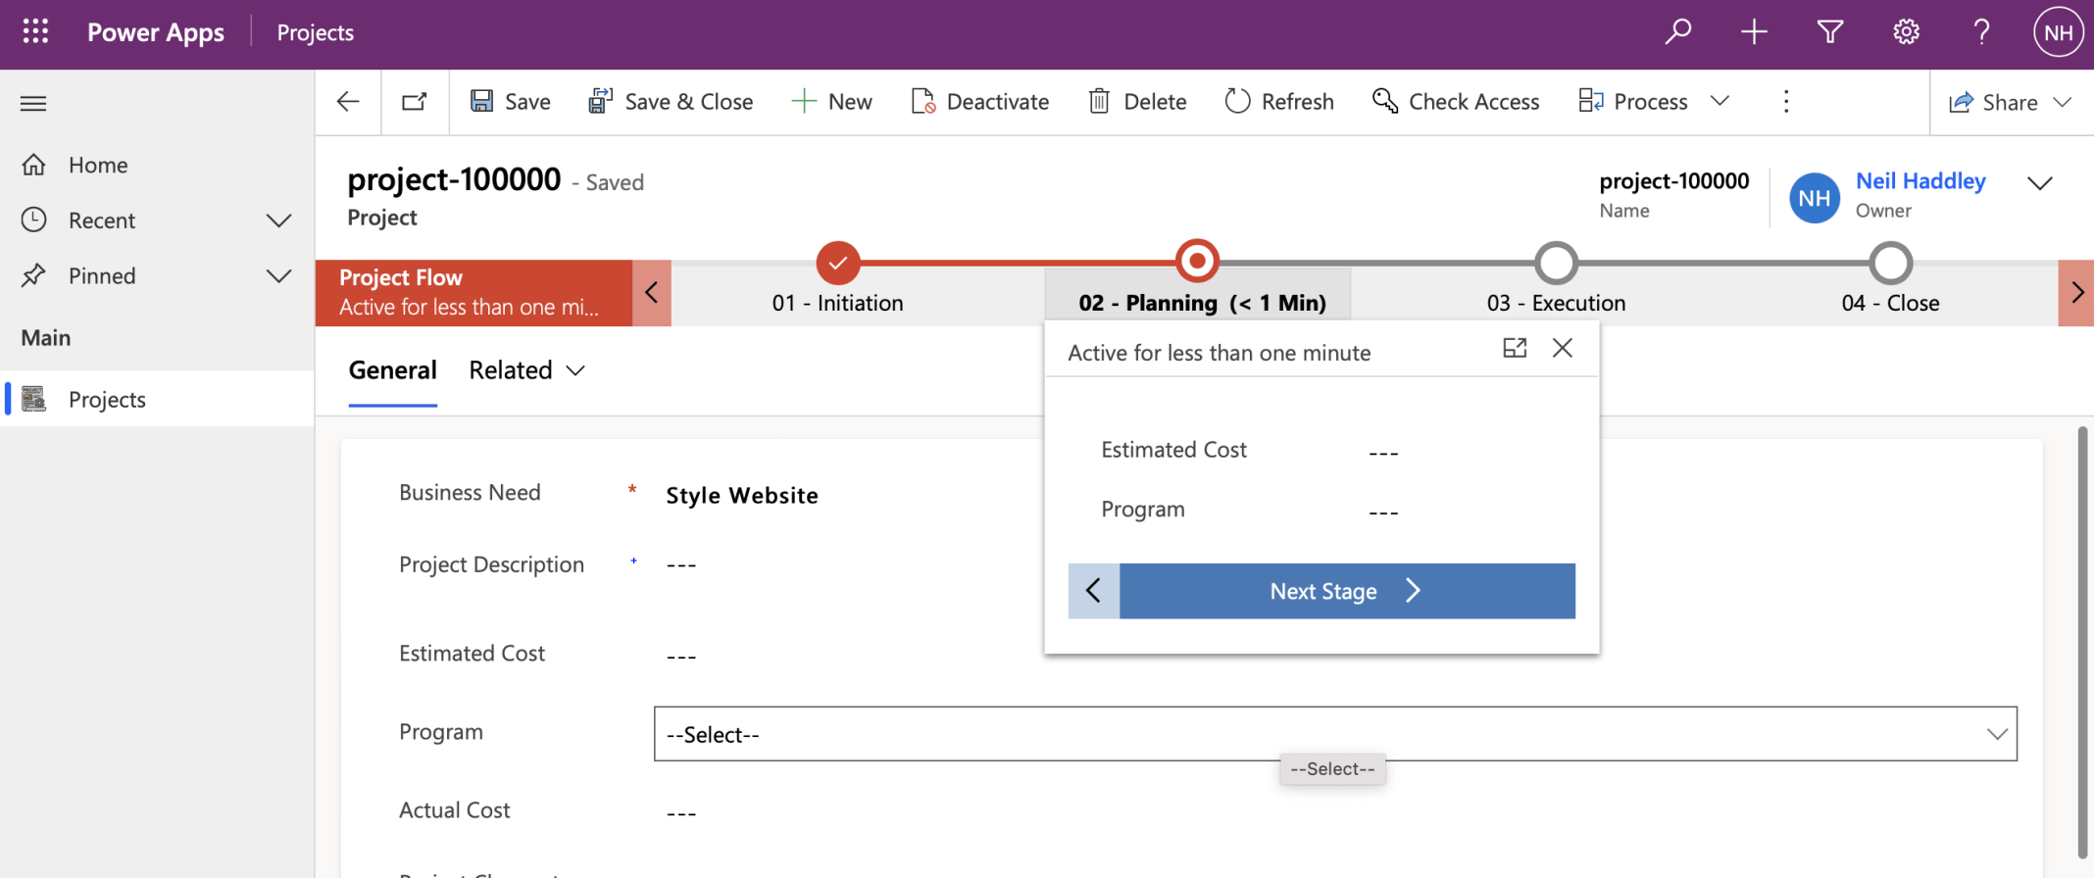This screenshot has height=878, width=2094.
Task: Open the advanced find filter icon
Action: [1829, 32]
